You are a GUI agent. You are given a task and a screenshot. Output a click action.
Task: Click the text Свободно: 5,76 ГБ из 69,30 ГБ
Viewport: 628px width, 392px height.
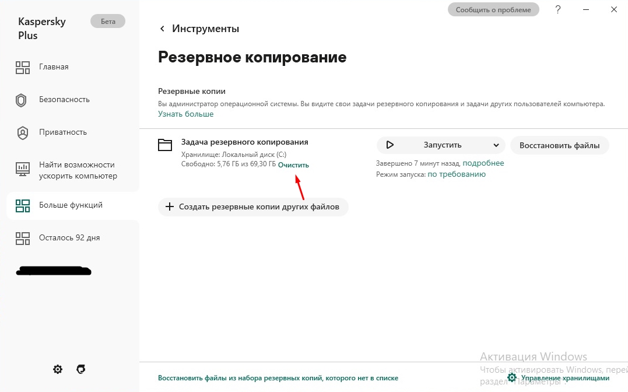coord(229,164)
